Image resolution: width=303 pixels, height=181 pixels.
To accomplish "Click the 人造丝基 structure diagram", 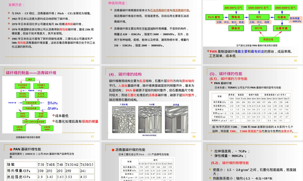I will coord(124,119).
